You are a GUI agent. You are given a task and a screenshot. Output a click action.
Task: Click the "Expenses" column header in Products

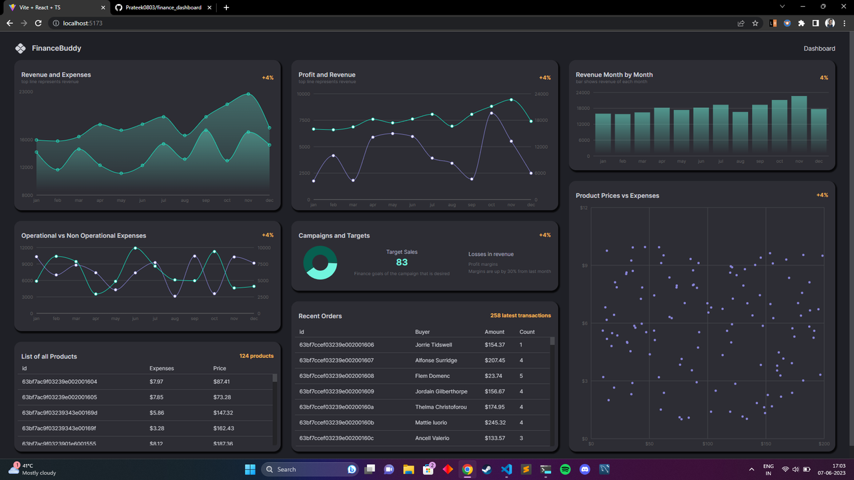point(161,368)
